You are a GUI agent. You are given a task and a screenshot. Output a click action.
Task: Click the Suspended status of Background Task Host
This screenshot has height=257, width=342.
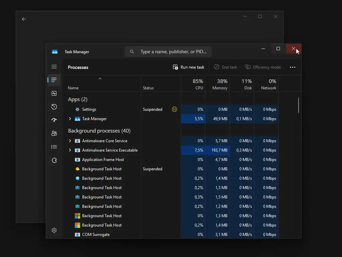point(152,169)
